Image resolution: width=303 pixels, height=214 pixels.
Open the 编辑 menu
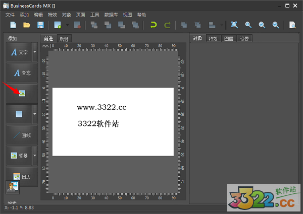click(x=38, y=15)
